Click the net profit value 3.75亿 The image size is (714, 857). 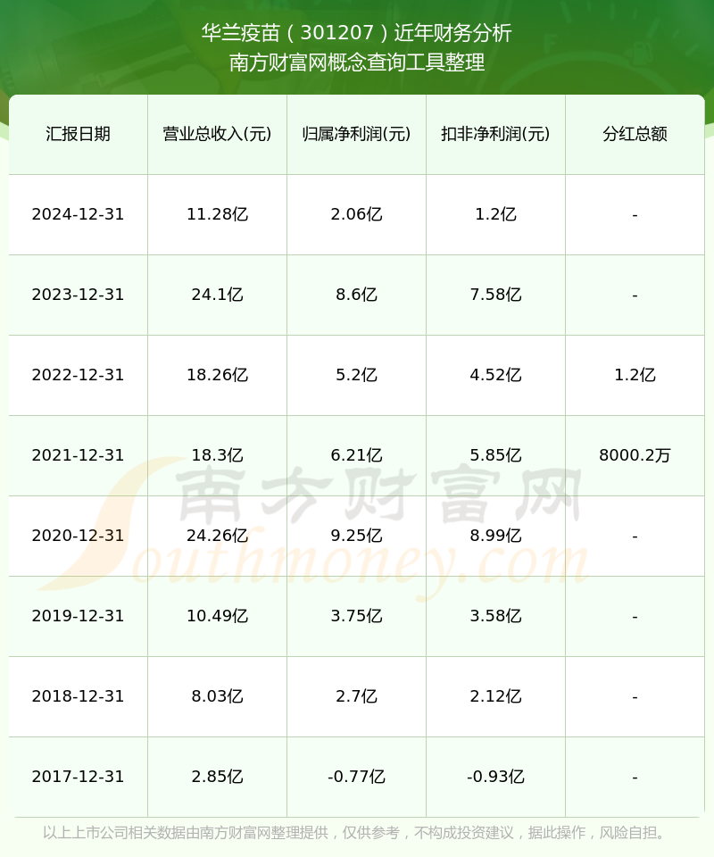coord(357,616)
